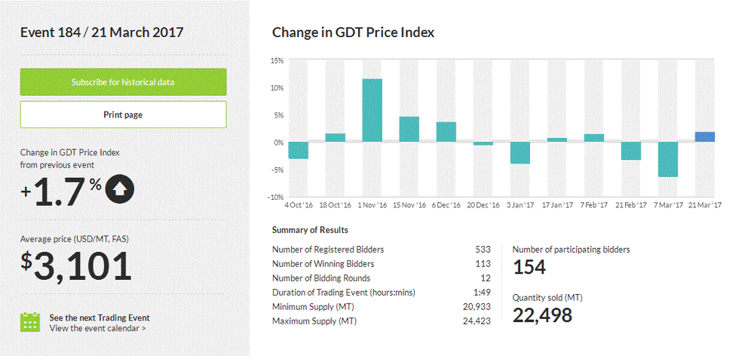Click the Change in GDT Price Index heading

[353, 32]
